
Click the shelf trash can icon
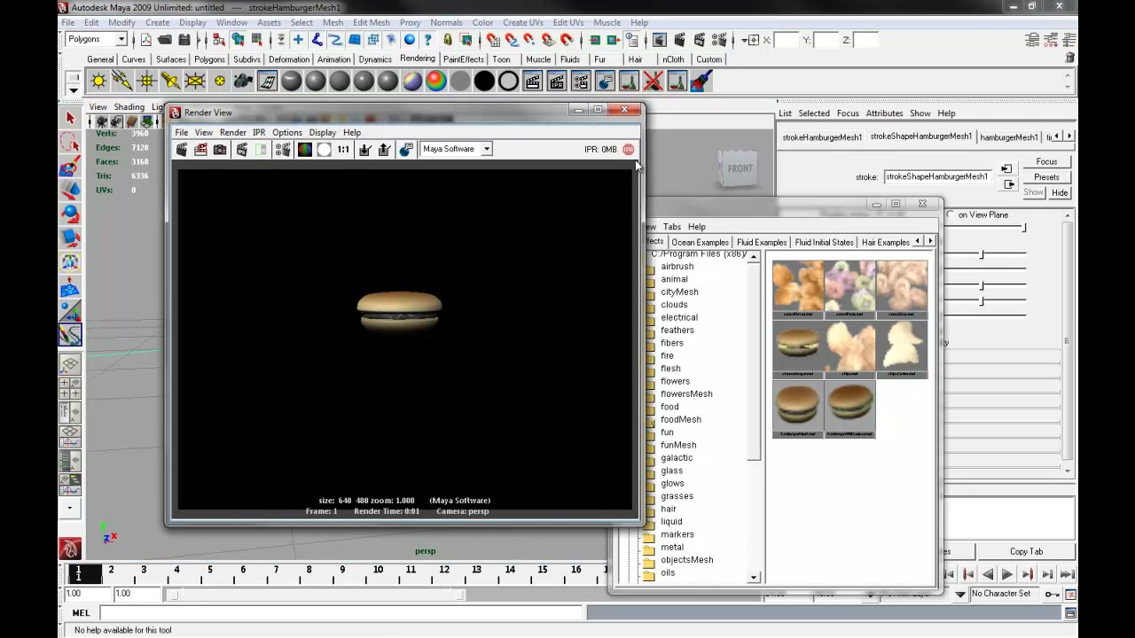(x=1070, y=58)
